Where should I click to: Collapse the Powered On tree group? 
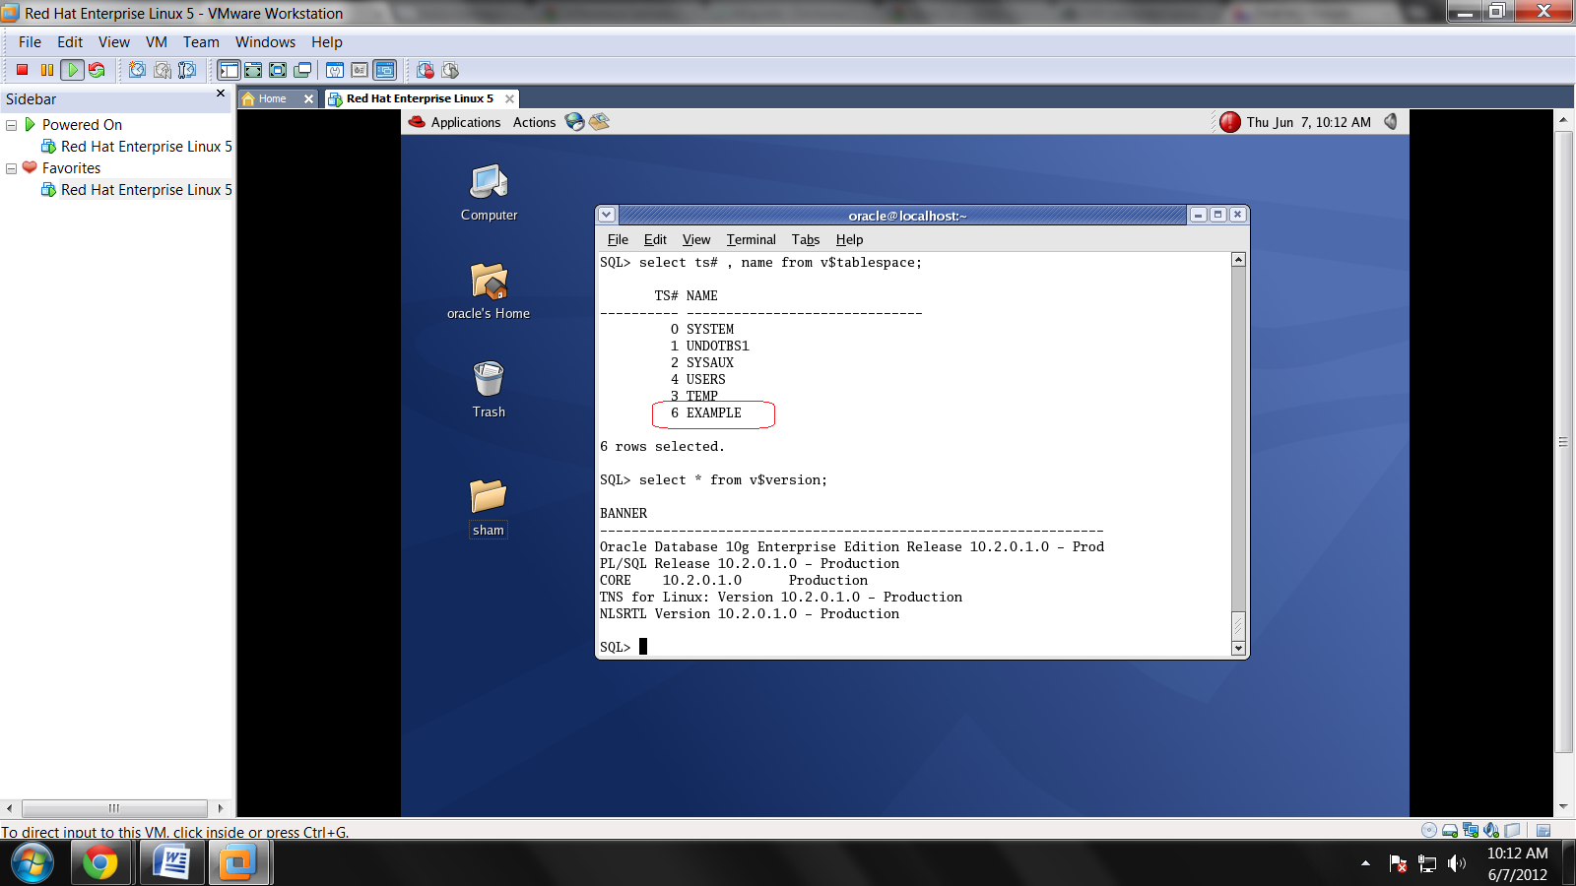coord(12,125)
